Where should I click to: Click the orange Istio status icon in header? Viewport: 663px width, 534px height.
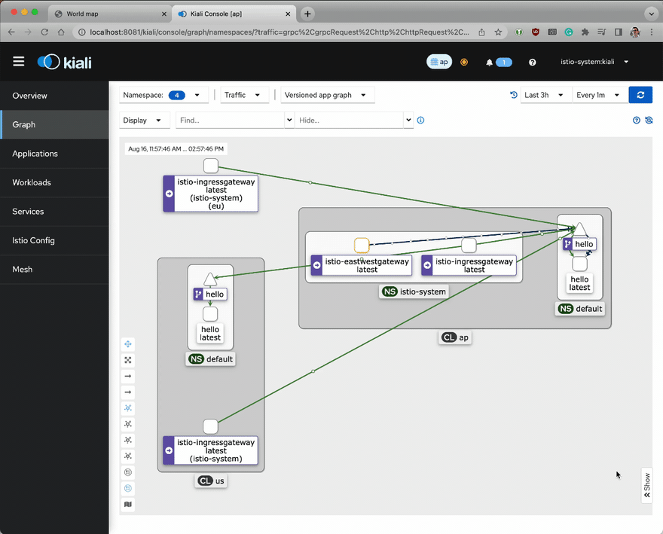(464, 63)
